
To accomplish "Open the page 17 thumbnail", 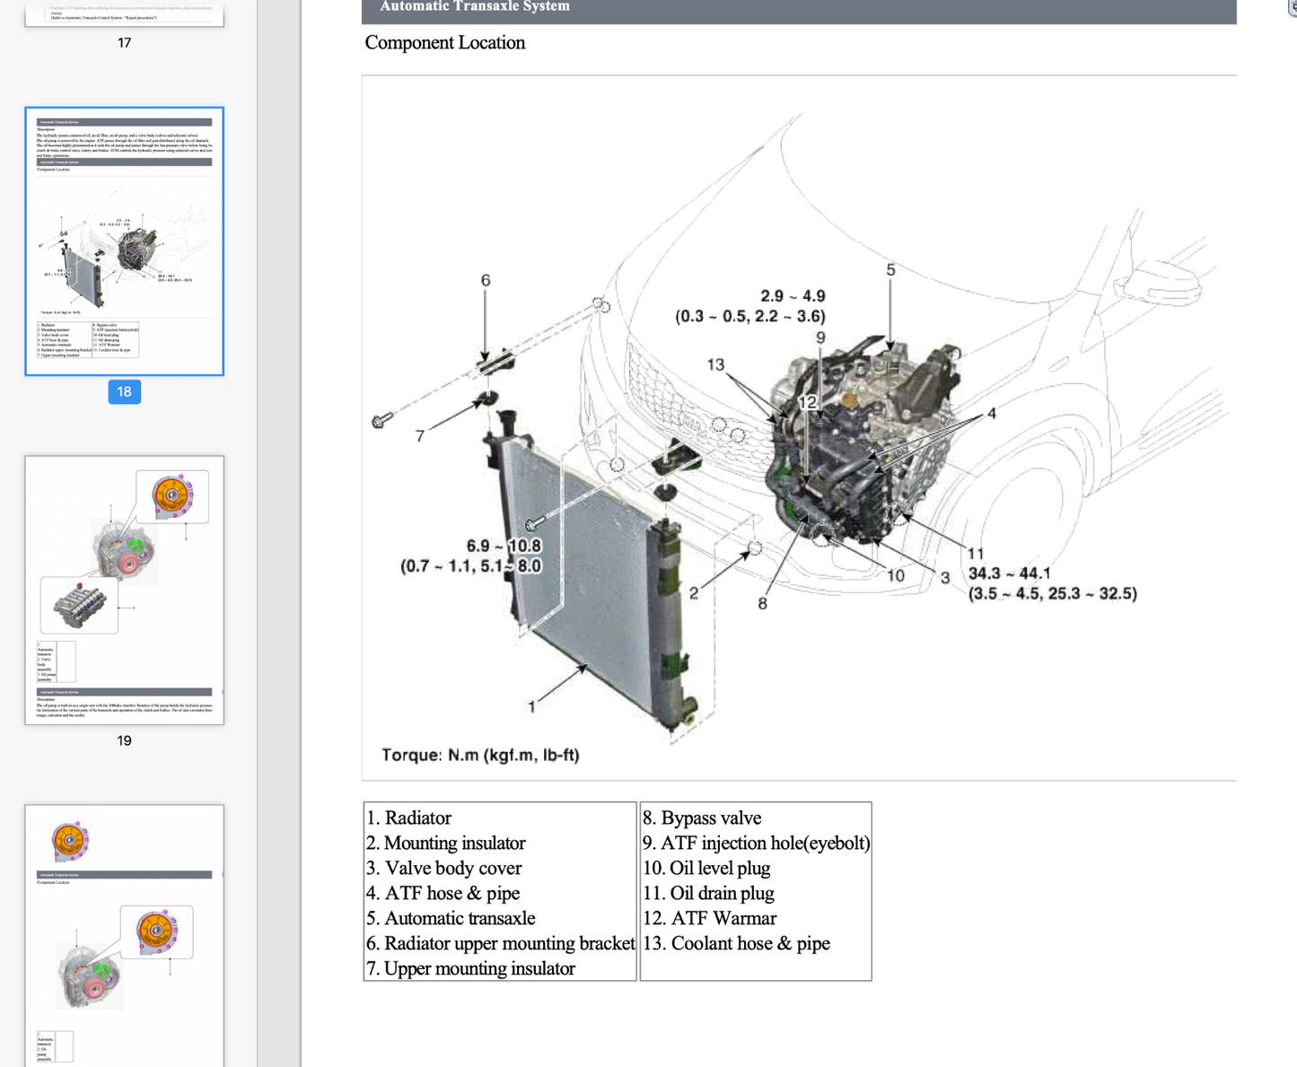I will click(x=124, y=13).
